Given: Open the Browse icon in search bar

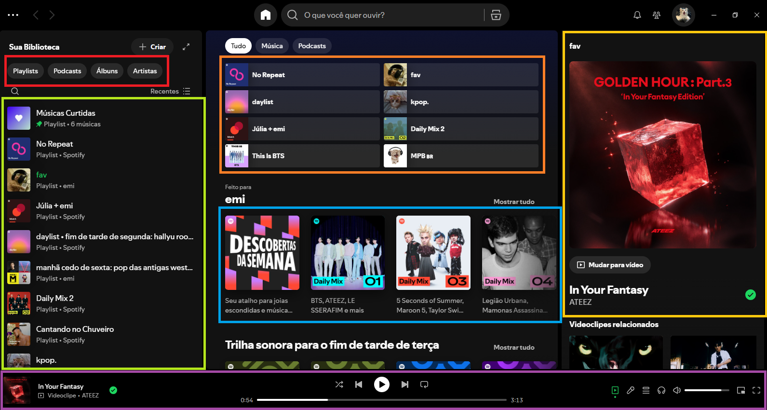Looking at the screenshot, I should [x=496, y=15].
